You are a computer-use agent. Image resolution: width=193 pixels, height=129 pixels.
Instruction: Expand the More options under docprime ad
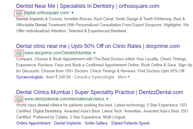click(x=124, y=77)
